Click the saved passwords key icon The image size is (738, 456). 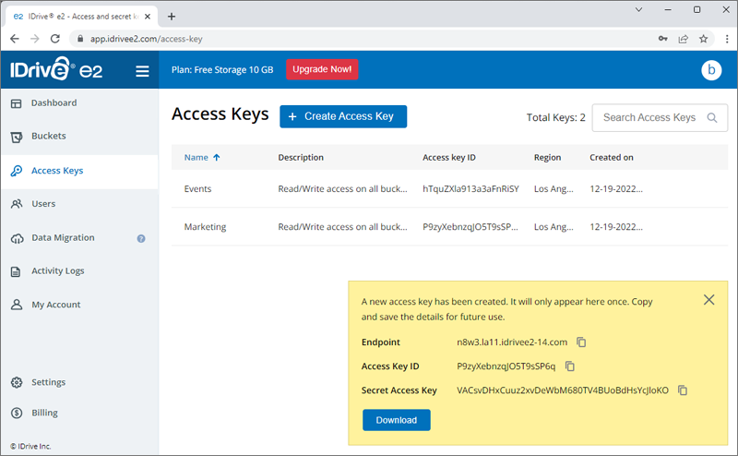662,39
